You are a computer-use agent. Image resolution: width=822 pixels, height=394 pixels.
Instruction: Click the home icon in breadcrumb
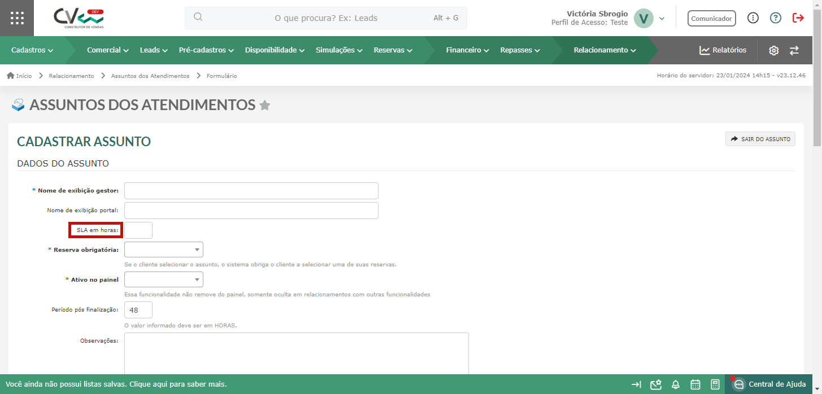click(x=10, y=76)
